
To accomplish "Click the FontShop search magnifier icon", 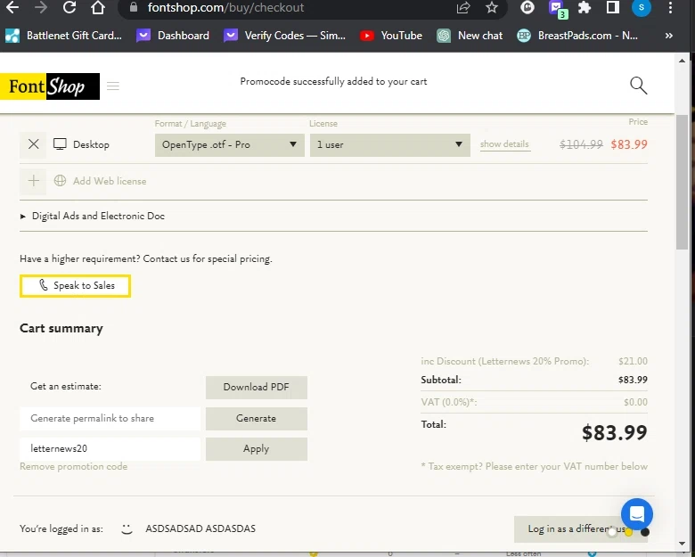I will [x=639, y=86].
